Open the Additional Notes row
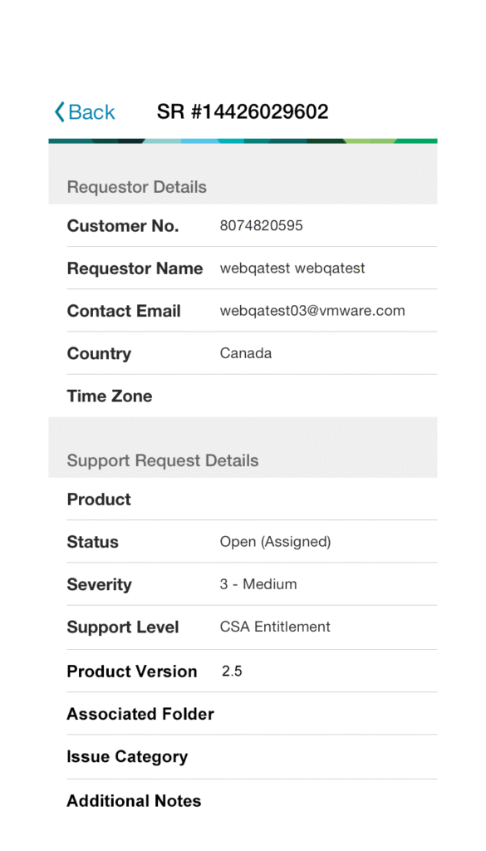 243,801
